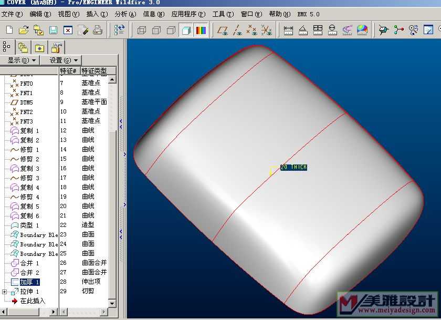Print the model with the printer icon
The image size is (441, 320).
97,30
